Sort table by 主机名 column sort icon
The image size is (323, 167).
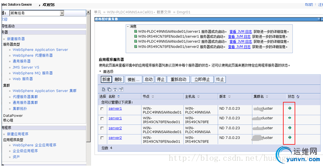pyautogui.click(x=198, y=96)
